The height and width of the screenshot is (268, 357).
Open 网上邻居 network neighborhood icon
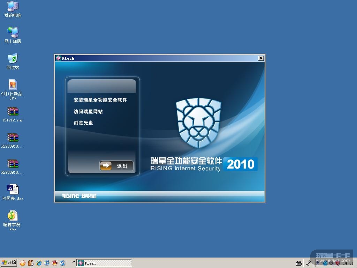(x=13, y=35)
